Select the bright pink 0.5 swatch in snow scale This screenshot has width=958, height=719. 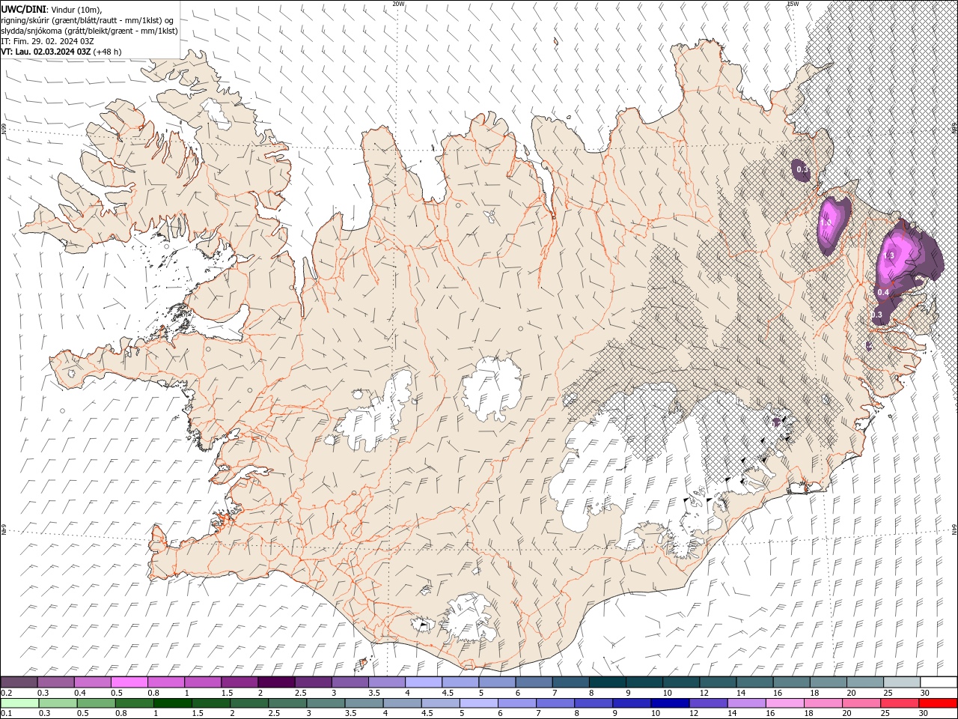(129, 682)
